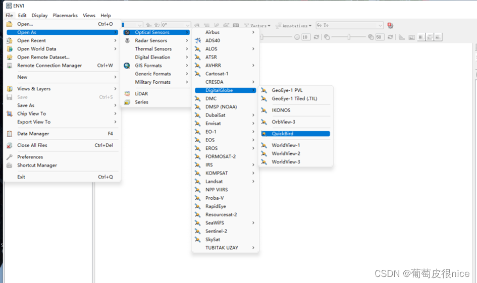Select GeoEye-1 Tiled (.TIL) entry
Image resolution: width=477 pixels, height=283 pixels.
coord(294,98)
